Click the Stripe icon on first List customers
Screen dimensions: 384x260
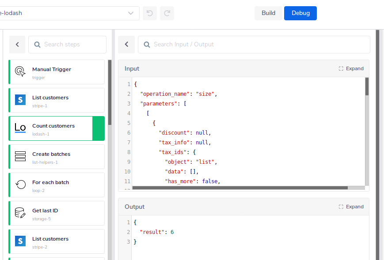click(x=20, y=100)
